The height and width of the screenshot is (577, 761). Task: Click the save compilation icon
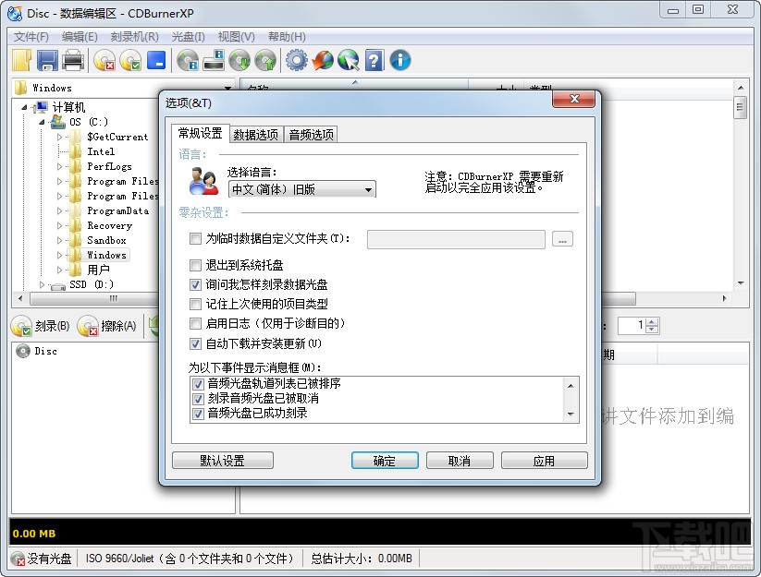(47, 60)
